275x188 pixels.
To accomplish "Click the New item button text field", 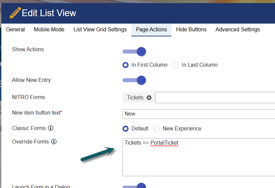I will 199,114.
